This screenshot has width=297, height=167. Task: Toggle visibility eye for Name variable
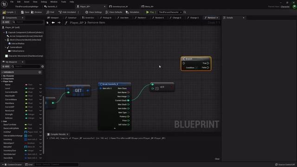tap(40, 84)
